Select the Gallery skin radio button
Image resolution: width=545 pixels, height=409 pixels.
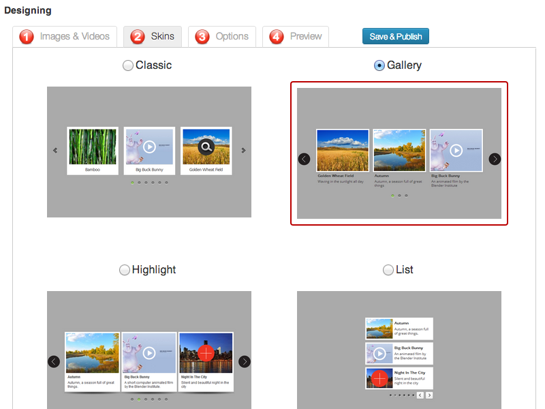(x=379, y=65)
